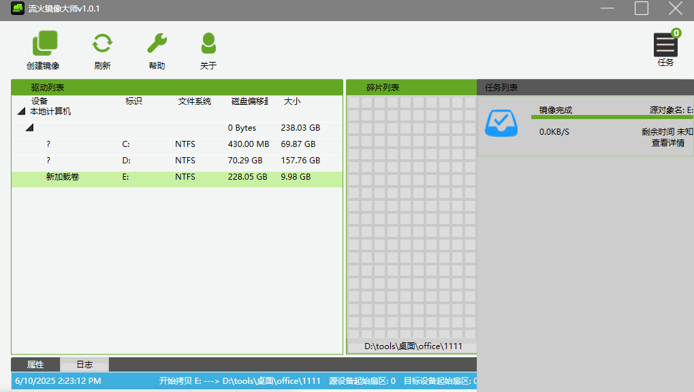
Task: Refresh the drive list with 刷新
Action: [102, 44]
